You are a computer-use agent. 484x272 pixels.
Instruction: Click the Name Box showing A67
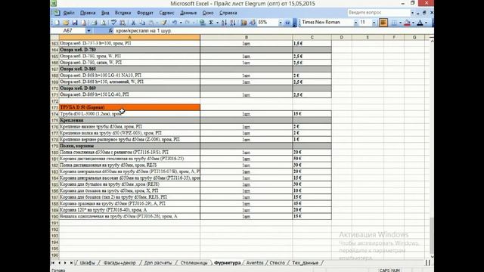[x=68, y=30]
